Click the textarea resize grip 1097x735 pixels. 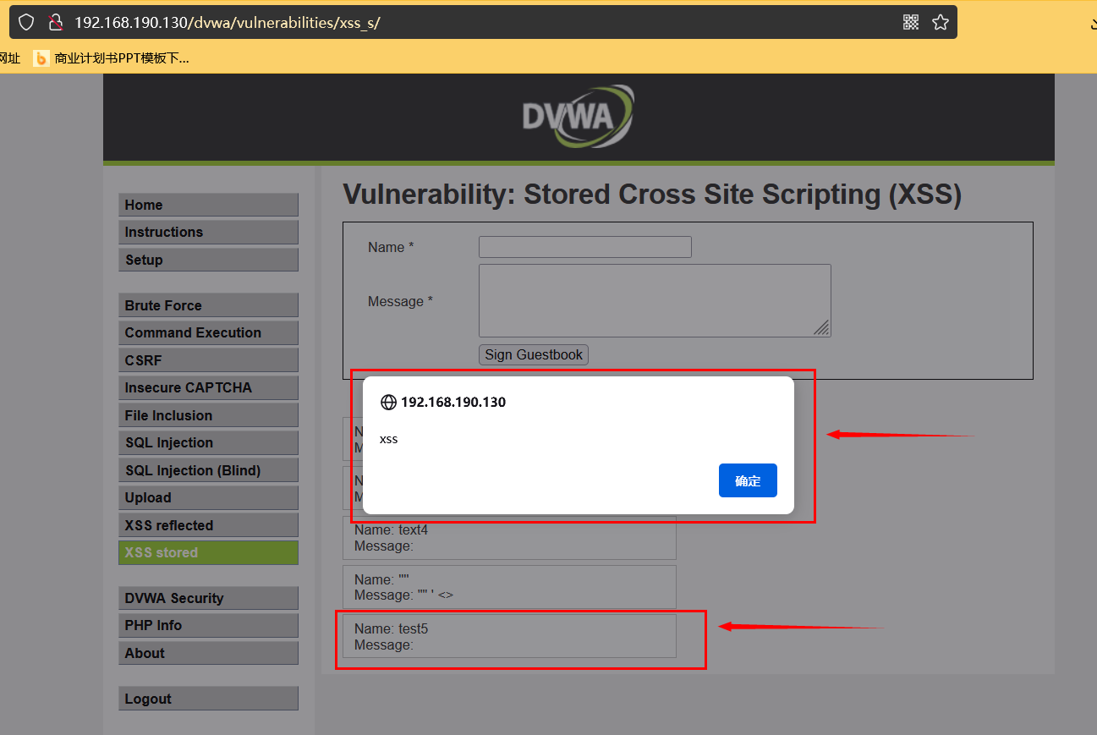[x=821, y=327]
